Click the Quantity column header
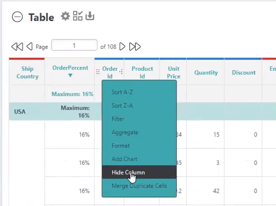This screenshot has width=276, height=206. (206, 73)
